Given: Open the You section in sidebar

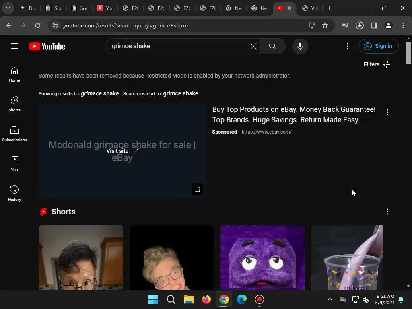Looking at the screenshot, I should pos(14,163).
